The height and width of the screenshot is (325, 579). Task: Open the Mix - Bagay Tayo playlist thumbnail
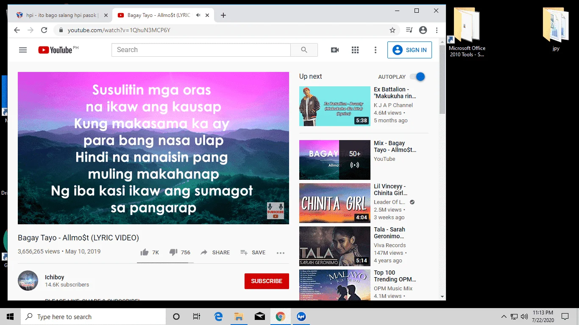click(x=335, y=160)
